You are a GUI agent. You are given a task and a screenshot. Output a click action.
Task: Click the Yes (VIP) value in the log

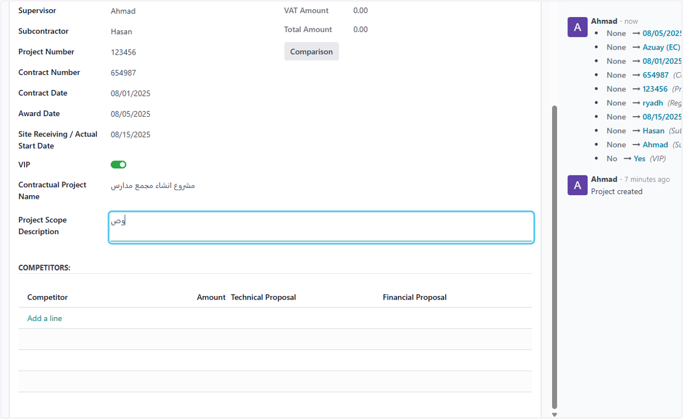tap(640, 159)
